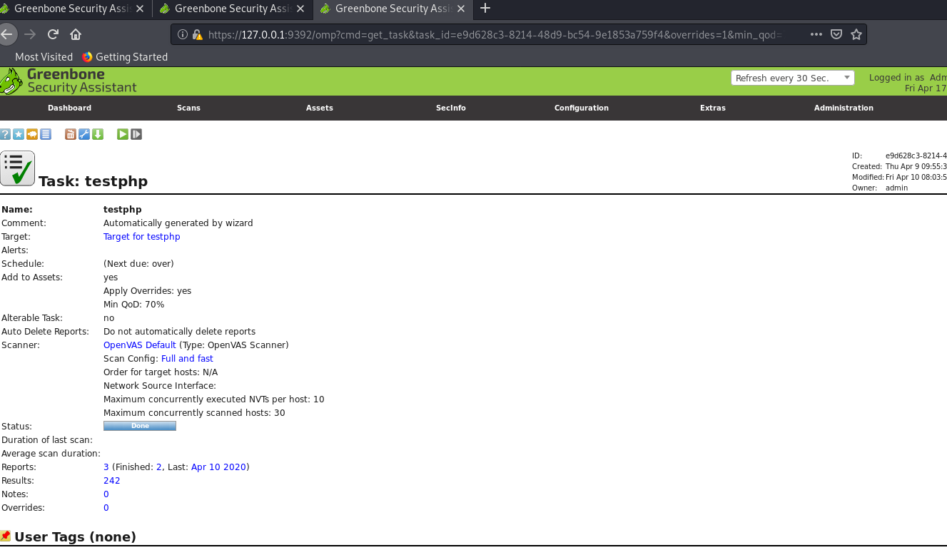Click the browser URL address field
The width and height of the screenshot is (947, 550).
494,34
